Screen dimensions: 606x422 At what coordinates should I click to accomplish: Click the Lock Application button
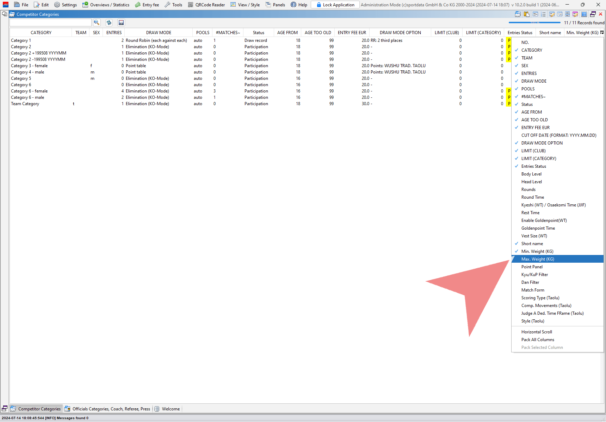click(335, 5)
